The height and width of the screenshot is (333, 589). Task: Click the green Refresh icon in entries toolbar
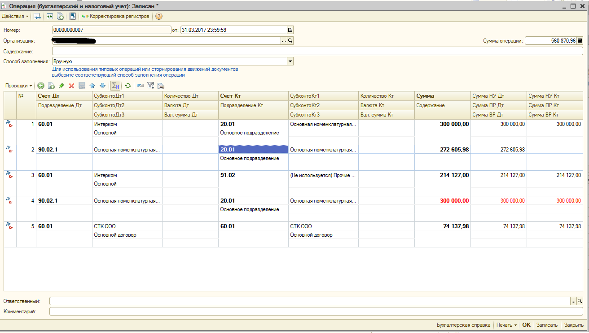[x=128, y=86]
